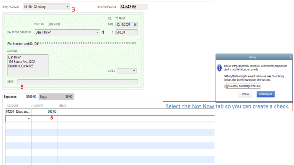Viewport: 294px width, 165px height.
Task: Click inside the address box for Dan Miller
Action: (28, 65)
